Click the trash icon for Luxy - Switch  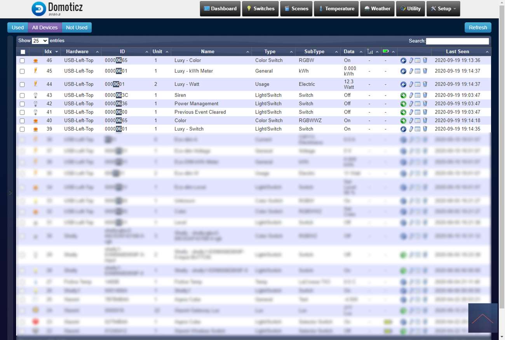click(425, 129)
